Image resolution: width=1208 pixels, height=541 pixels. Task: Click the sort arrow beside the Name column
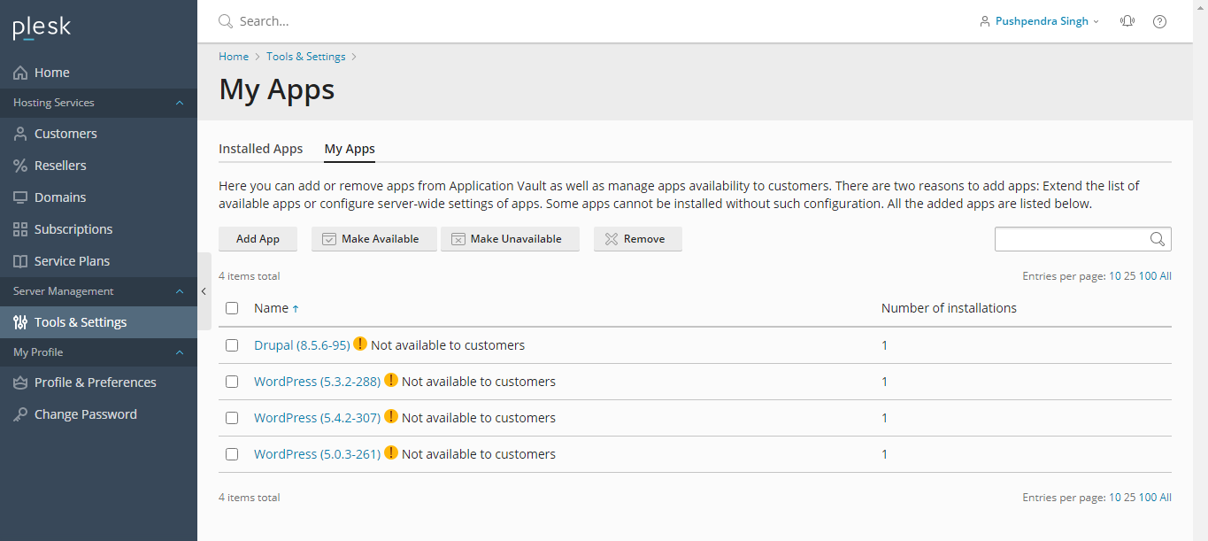pyautogui.click(x=296, y=309)
